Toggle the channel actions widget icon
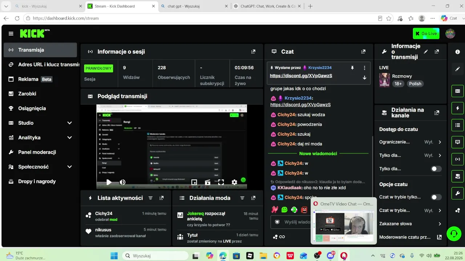 [x=458, y=177]
